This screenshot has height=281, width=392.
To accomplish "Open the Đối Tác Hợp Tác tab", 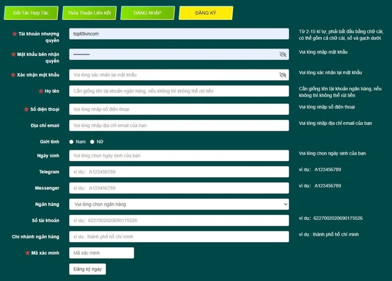I will 31,13.
